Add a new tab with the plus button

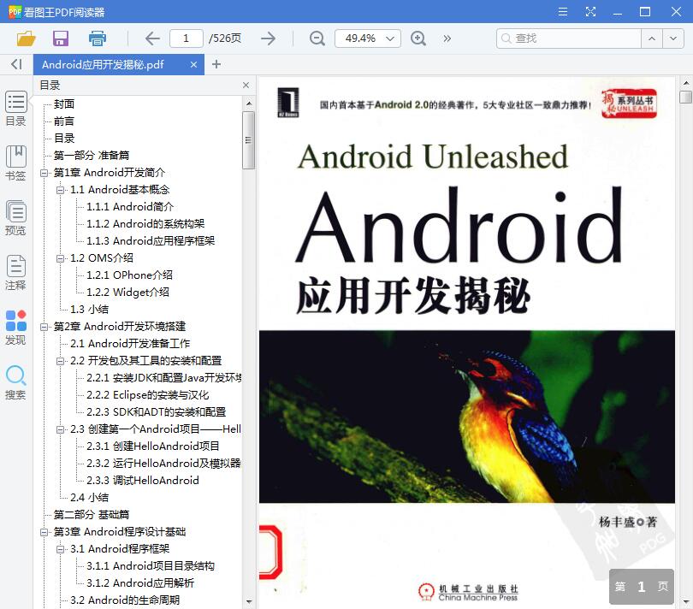216,64
